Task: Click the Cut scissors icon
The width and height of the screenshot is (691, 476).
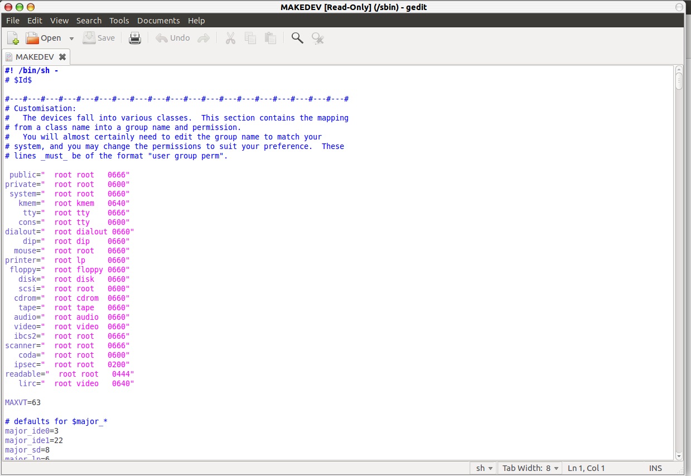Action: click(x=230, y=38)
